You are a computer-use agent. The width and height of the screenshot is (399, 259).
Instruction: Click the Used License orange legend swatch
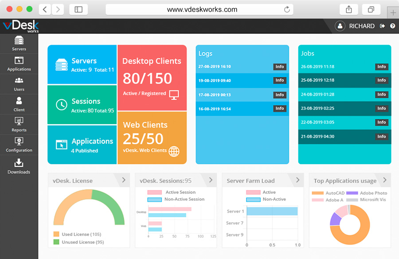coord(56,234)
